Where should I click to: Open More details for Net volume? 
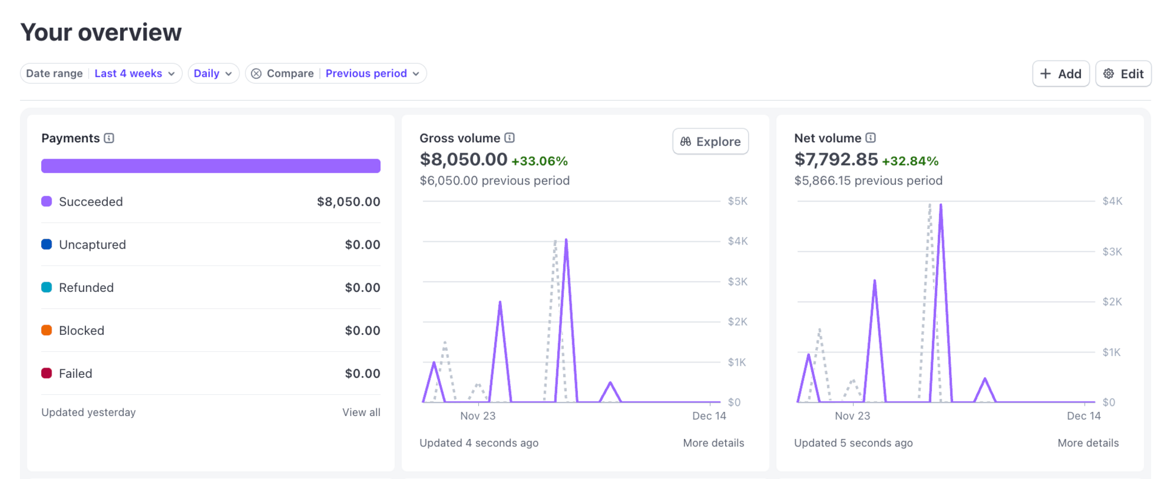pos(1088,443)
